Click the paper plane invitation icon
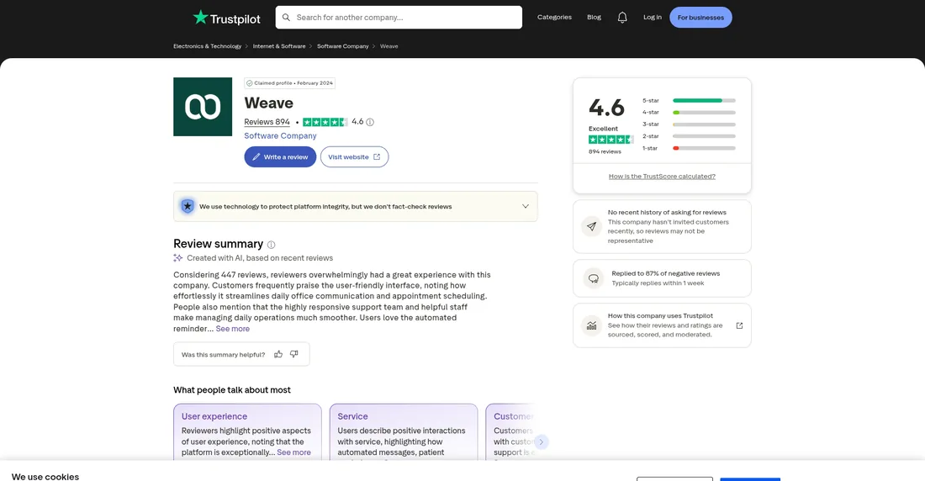The height and width of the screenshot is (481, 925). coord(591,226)
